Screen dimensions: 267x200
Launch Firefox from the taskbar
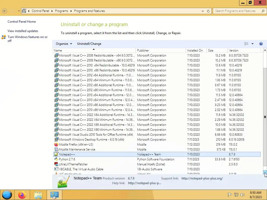point(22,195)
